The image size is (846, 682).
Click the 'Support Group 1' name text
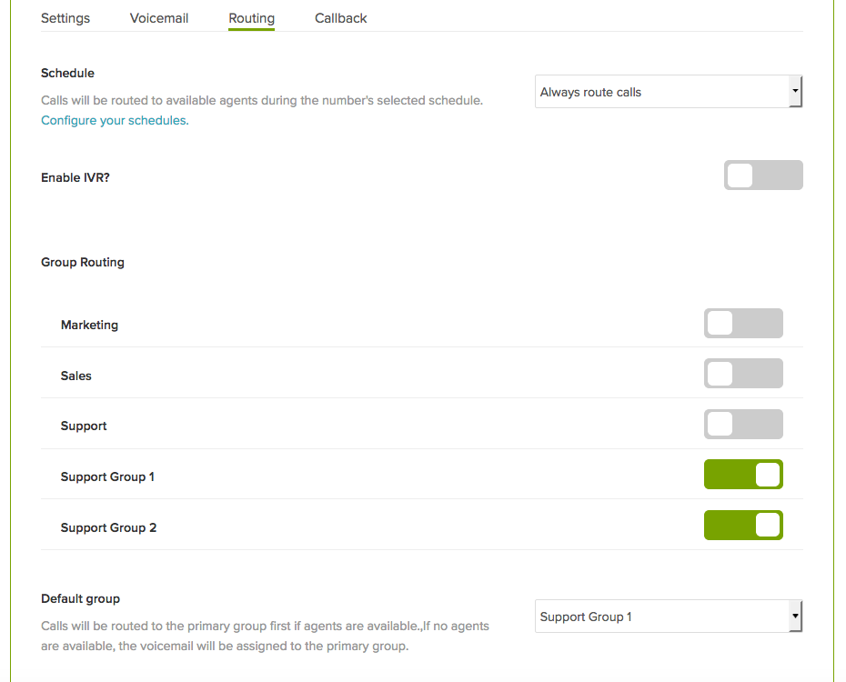107,476
